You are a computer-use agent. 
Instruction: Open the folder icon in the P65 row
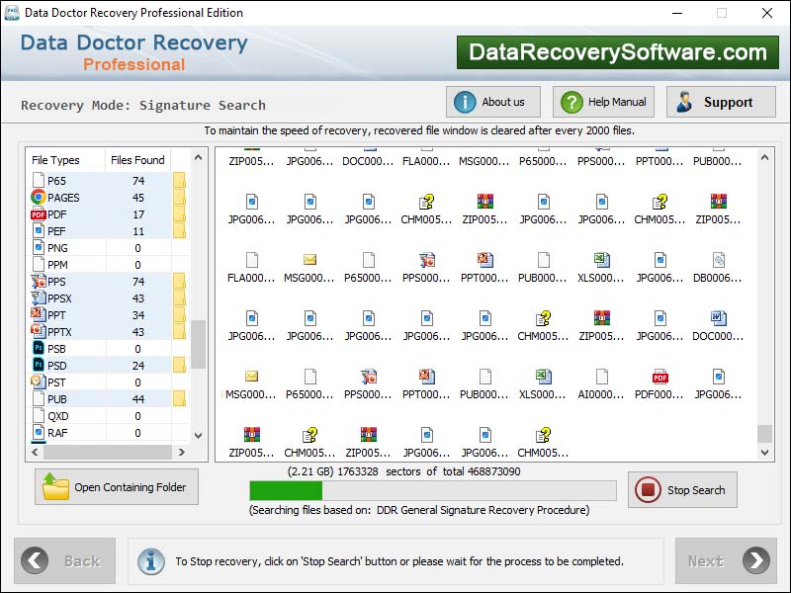coord(179,181)
